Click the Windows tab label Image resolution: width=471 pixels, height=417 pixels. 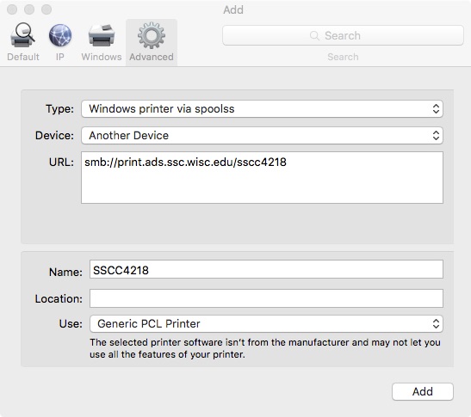click(x=102, y=57)
